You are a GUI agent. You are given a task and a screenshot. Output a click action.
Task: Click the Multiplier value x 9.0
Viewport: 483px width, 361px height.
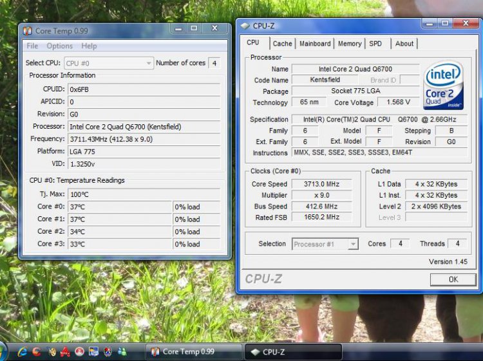pyautogui.click(x=321, y=195)
